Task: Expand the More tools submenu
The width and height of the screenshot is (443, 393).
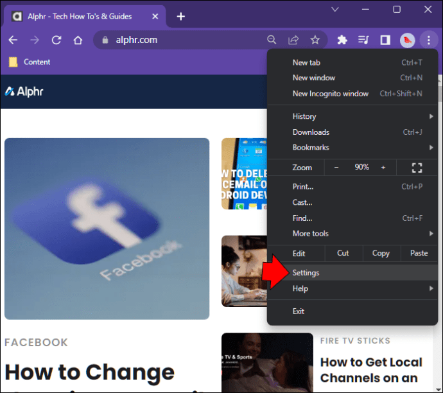Action: (352, 234)
